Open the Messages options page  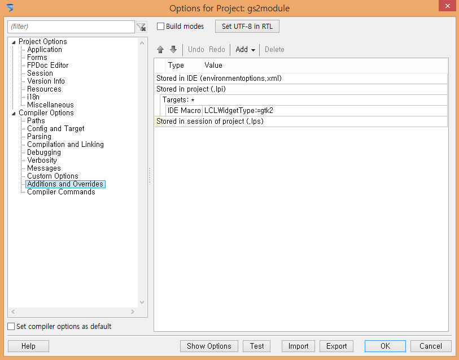point(44,168)
